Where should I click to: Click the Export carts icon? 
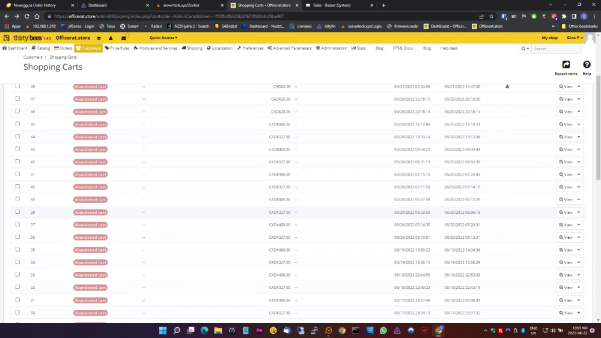(x=566, y=65)
